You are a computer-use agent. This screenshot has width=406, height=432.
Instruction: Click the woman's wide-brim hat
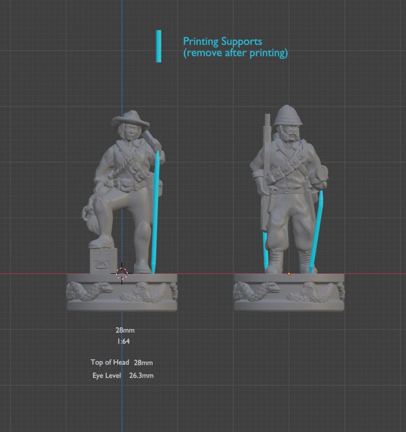(131, 119)
